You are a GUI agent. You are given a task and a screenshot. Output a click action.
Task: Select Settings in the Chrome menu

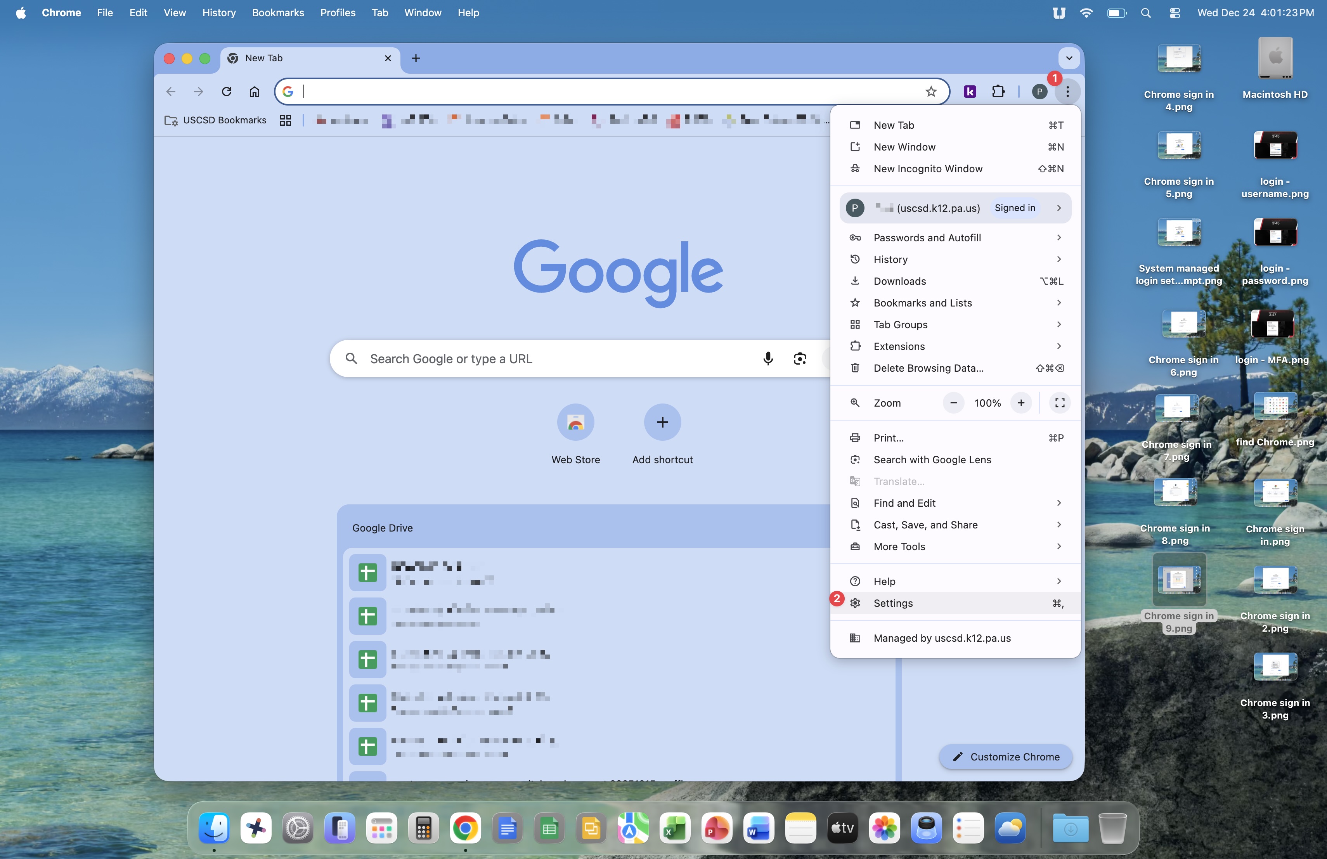pyautogui.click(x=893, y=603)
